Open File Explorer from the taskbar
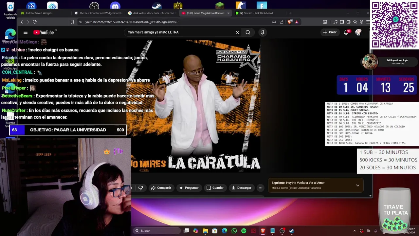 (205, 231)
